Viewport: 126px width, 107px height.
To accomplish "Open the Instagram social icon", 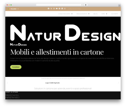I will coord(54,9).
